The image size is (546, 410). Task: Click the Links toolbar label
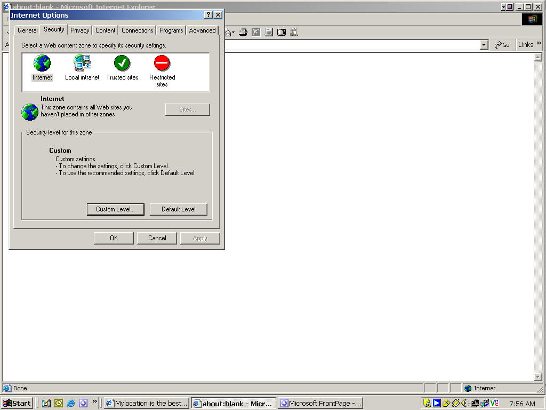[x=525, y=45]
